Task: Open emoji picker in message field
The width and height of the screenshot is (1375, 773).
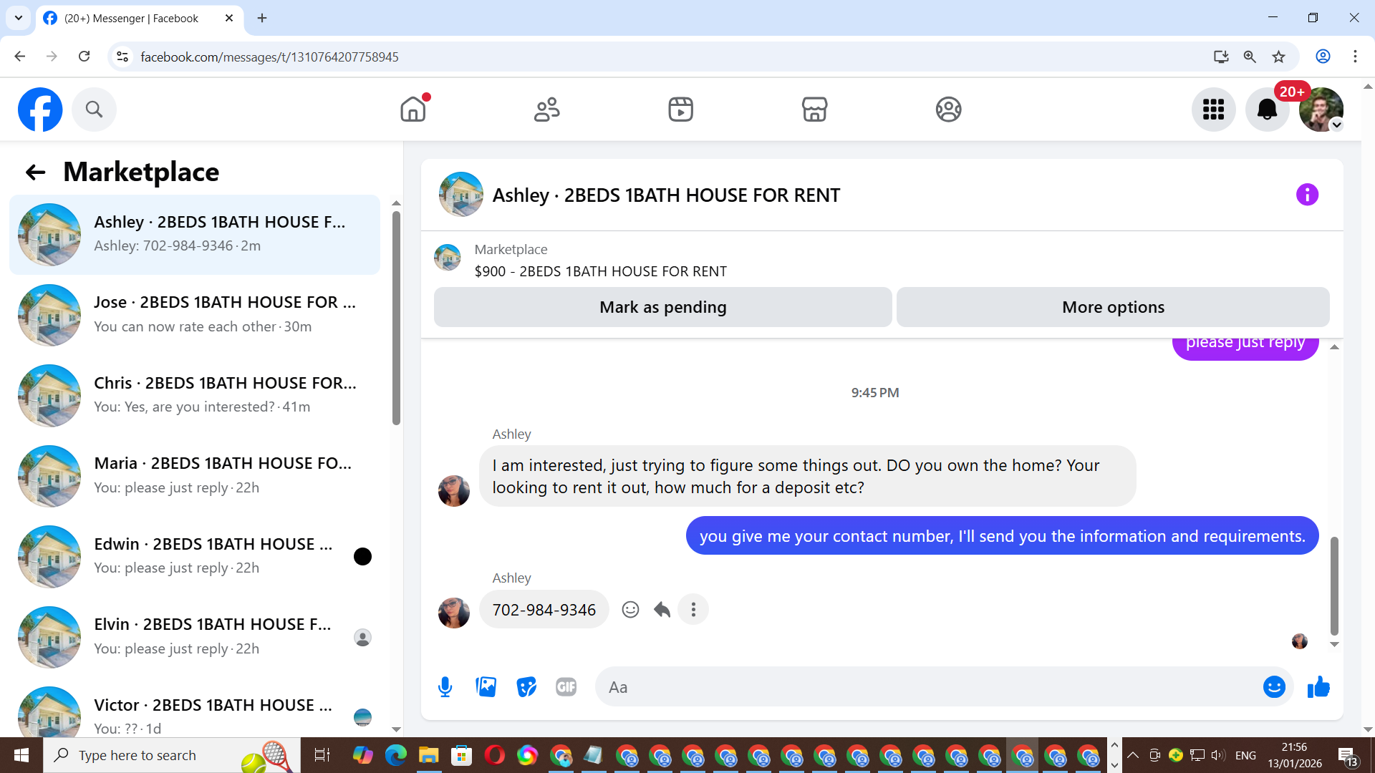Action: [x=1274, y=687]
